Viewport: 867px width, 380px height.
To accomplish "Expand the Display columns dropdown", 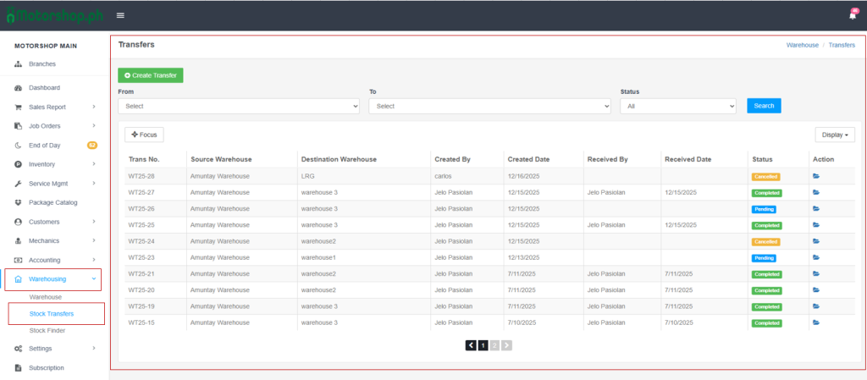I will [x=835, y=135].
